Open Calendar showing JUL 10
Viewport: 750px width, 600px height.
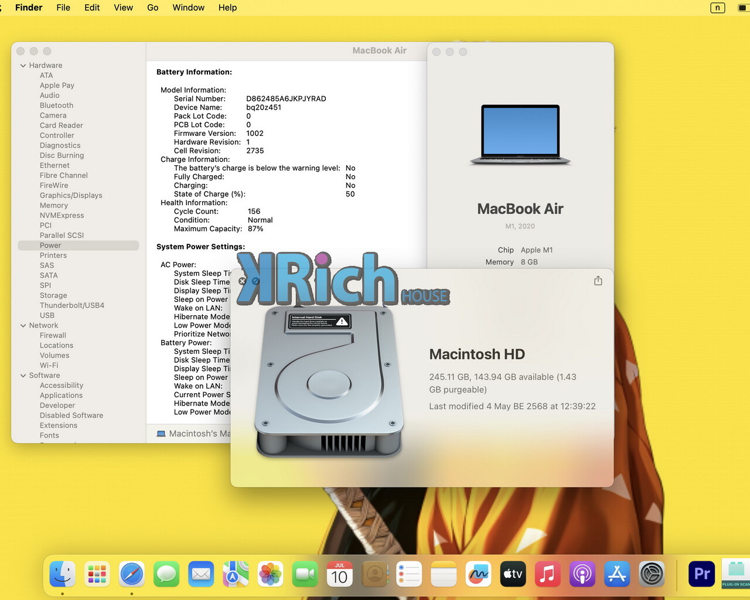pyautogui.click(x=340, y=574)
